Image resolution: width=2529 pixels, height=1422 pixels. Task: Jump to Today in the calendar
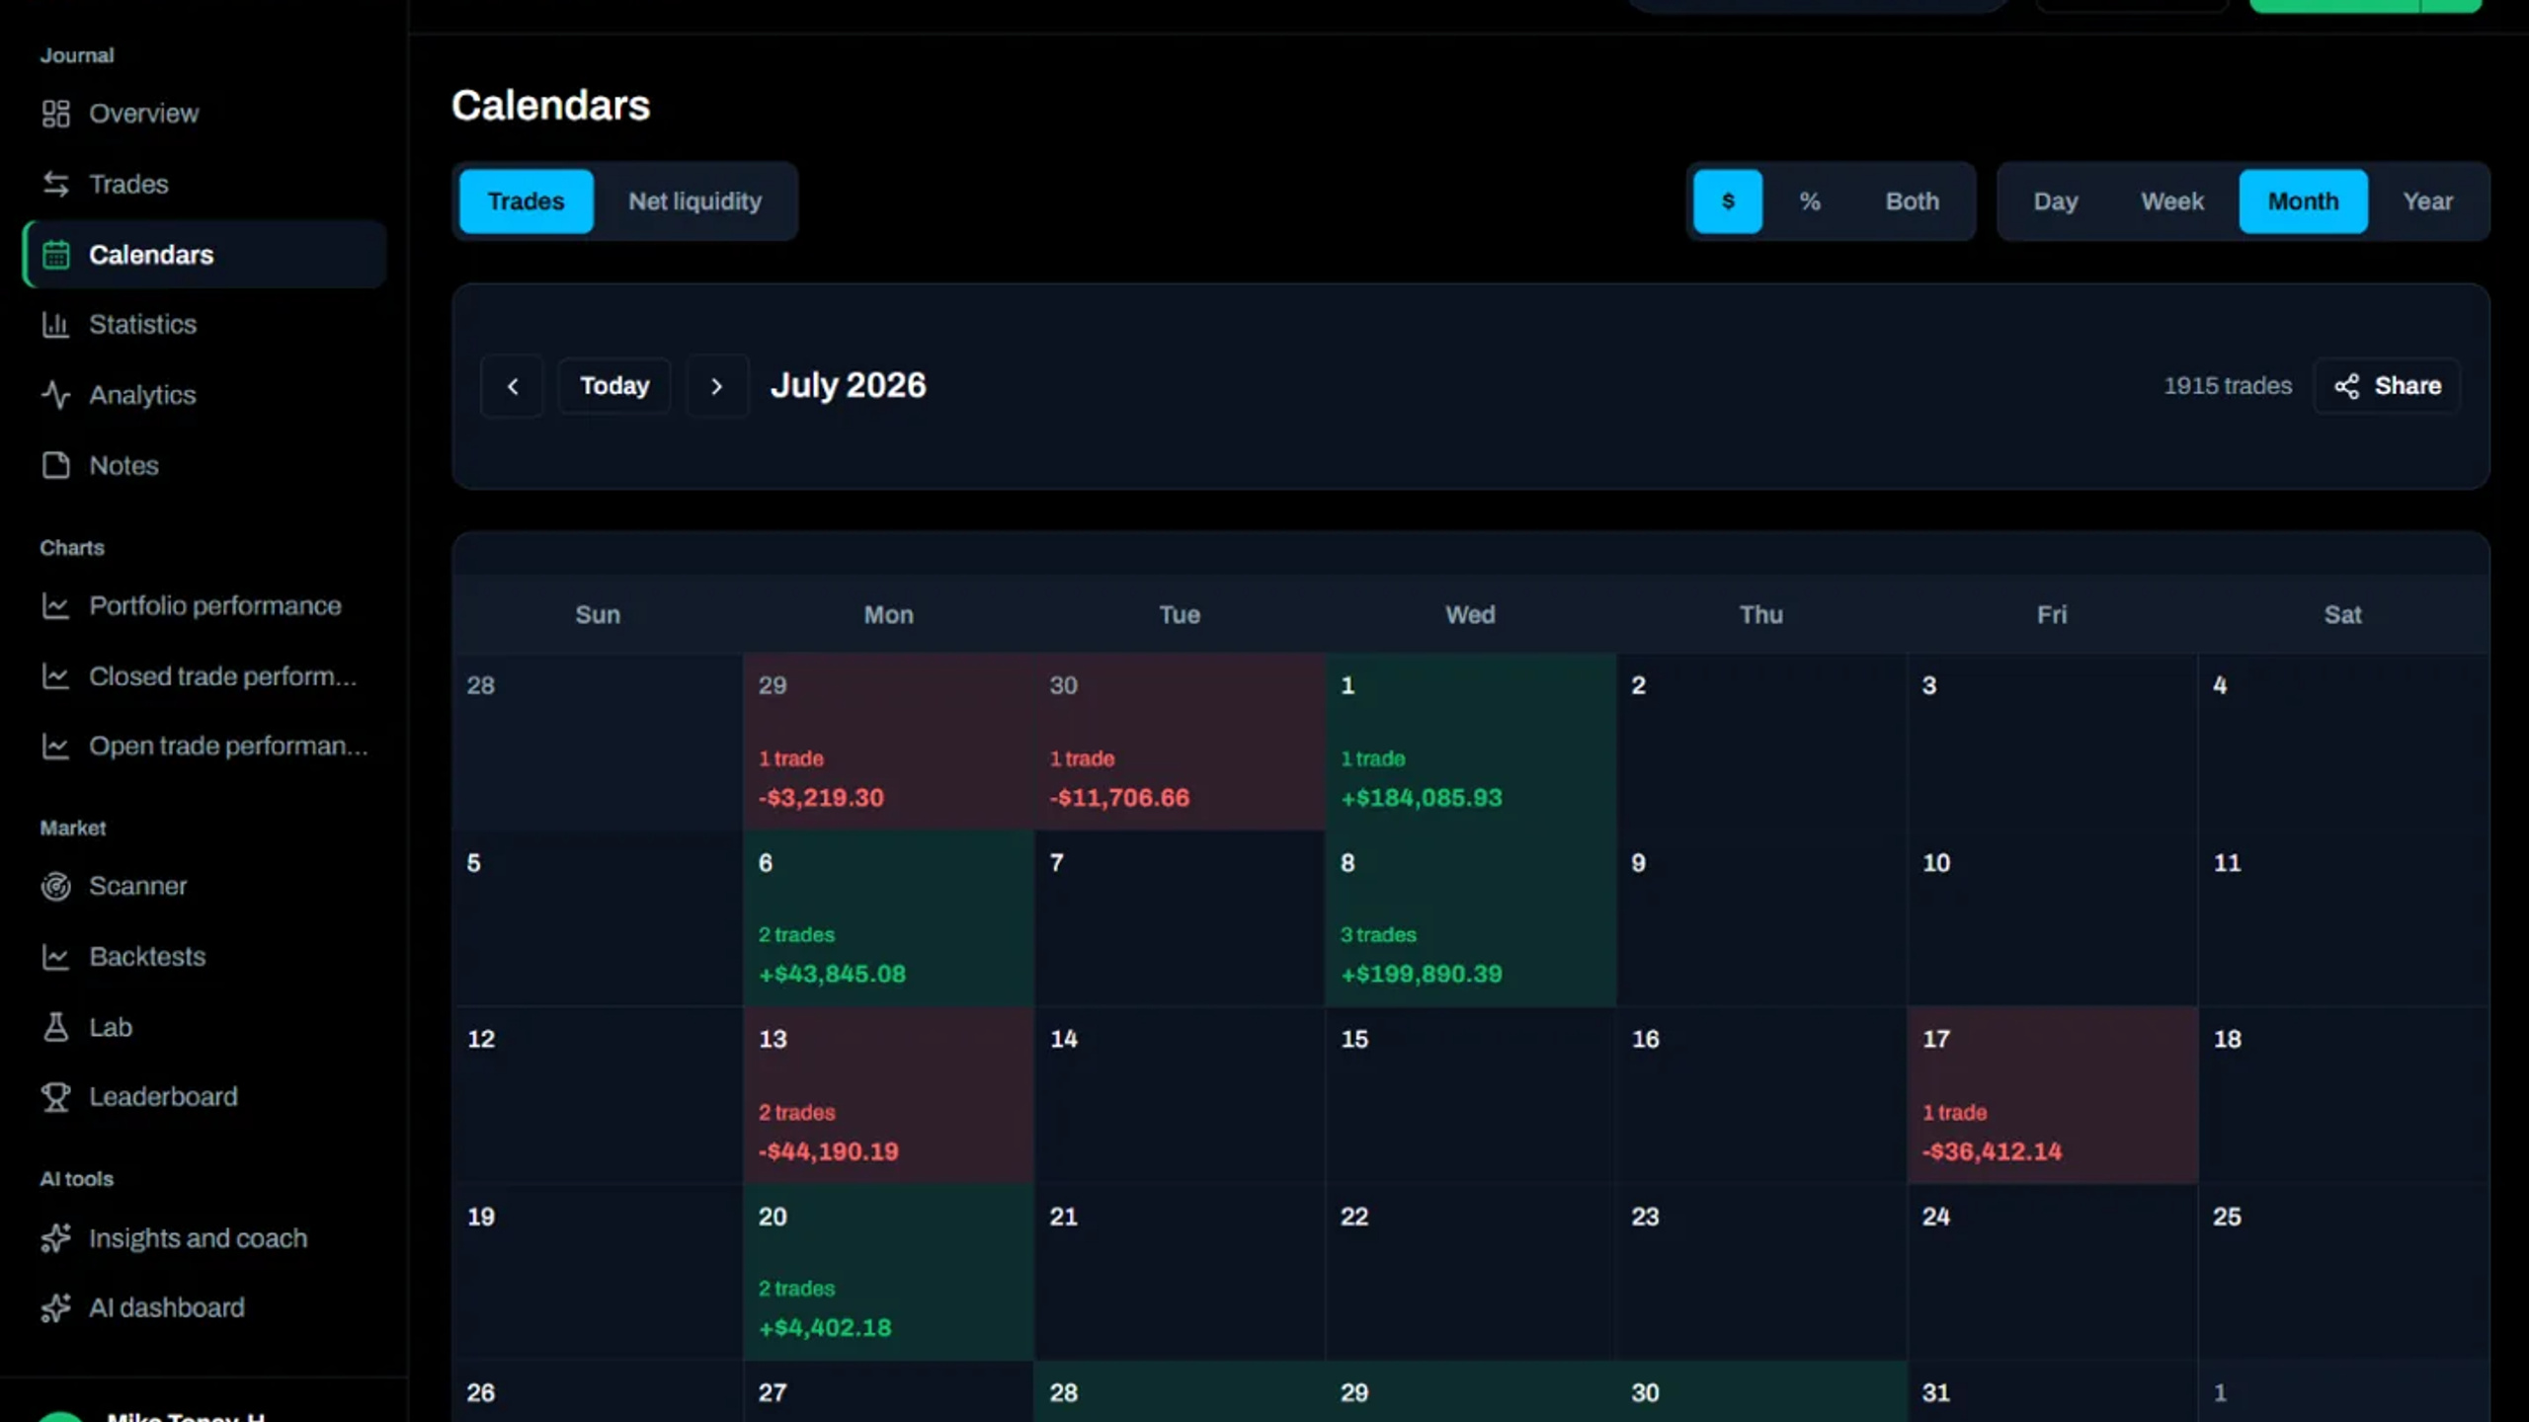tap(614, 386)
